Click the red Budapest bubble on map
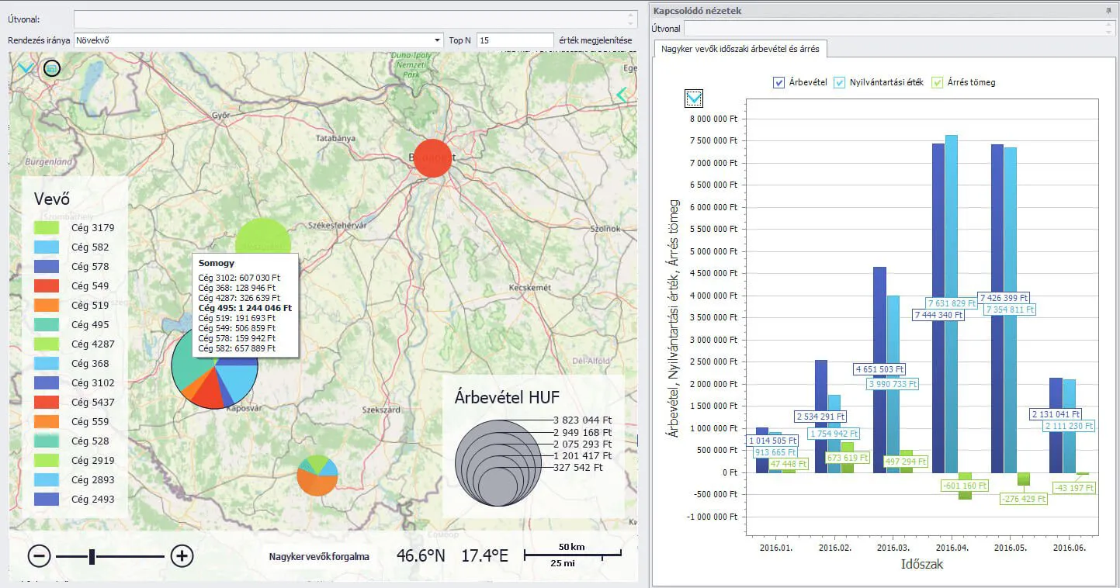1120x588 pixels. click(432, 158)
